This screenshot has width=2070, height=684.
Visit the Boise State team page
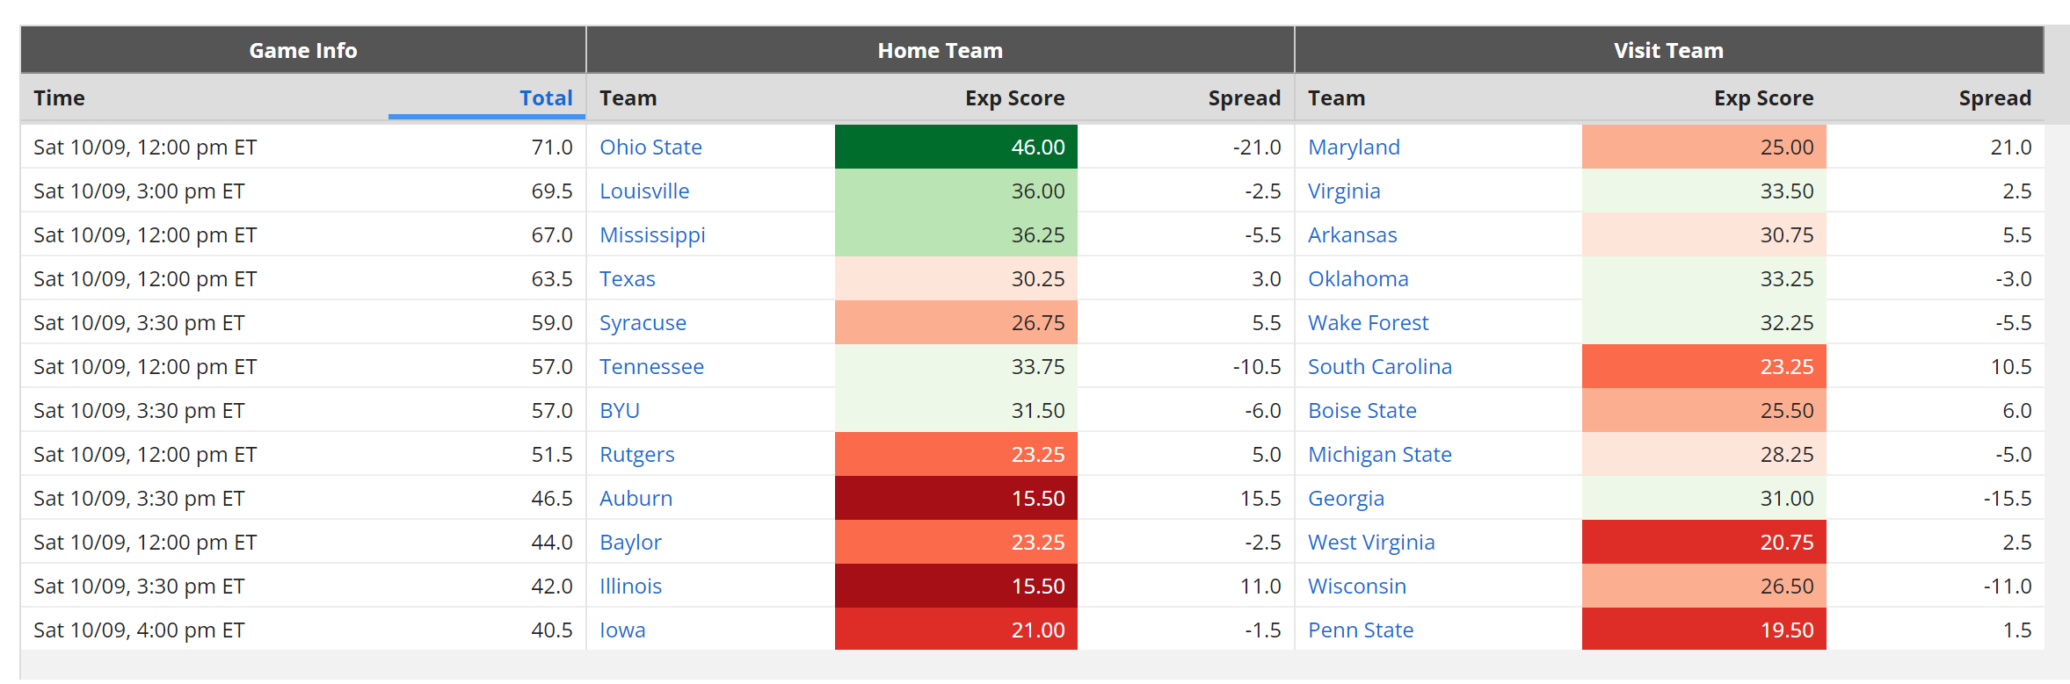pos(1362,411)
